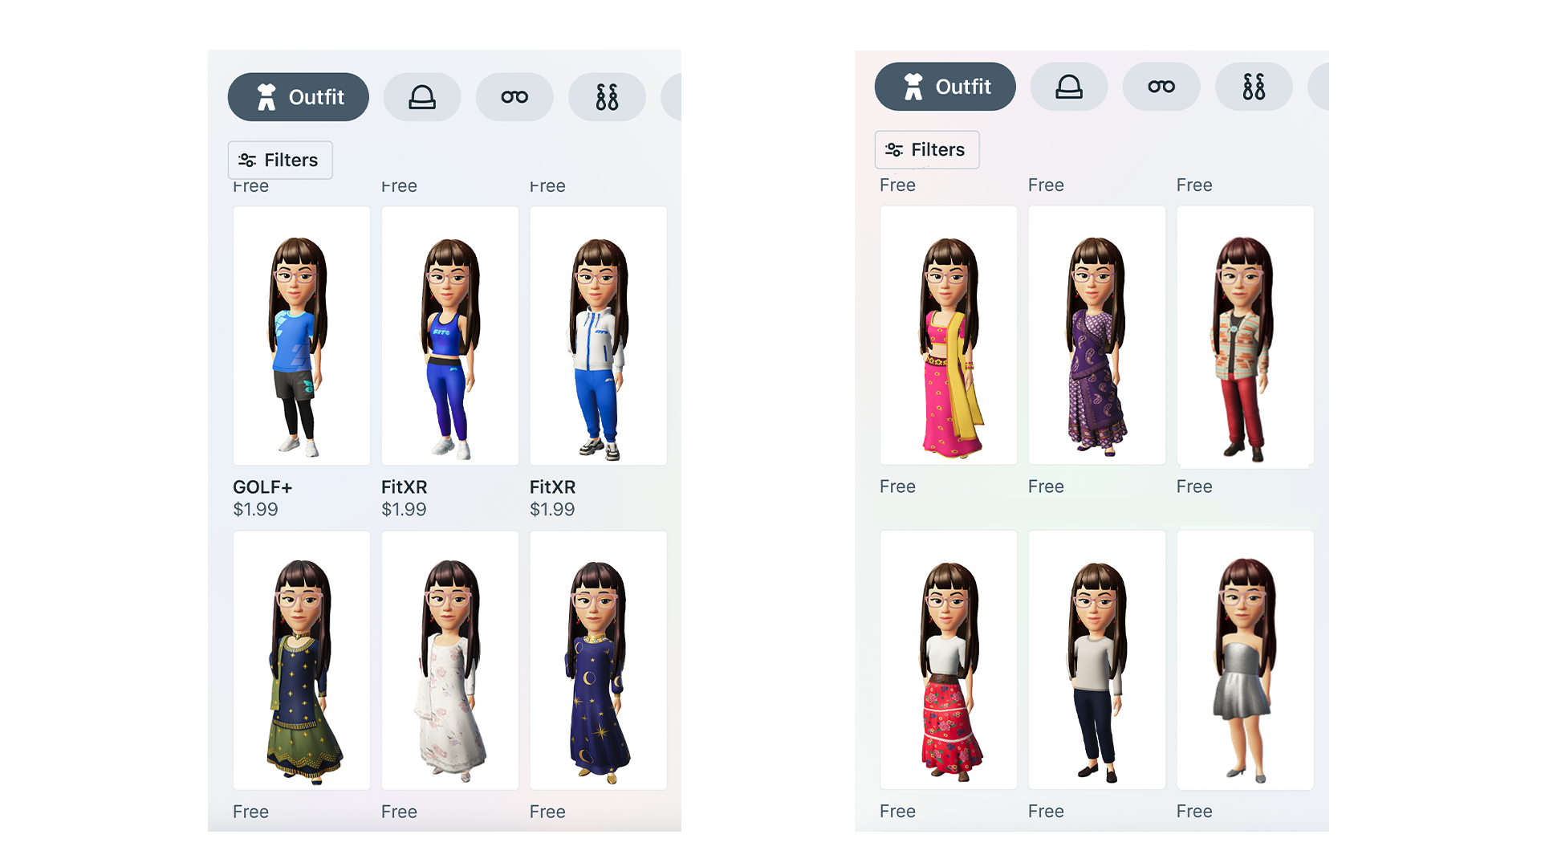Click the Outfit tab in left panel

[299, 97]
